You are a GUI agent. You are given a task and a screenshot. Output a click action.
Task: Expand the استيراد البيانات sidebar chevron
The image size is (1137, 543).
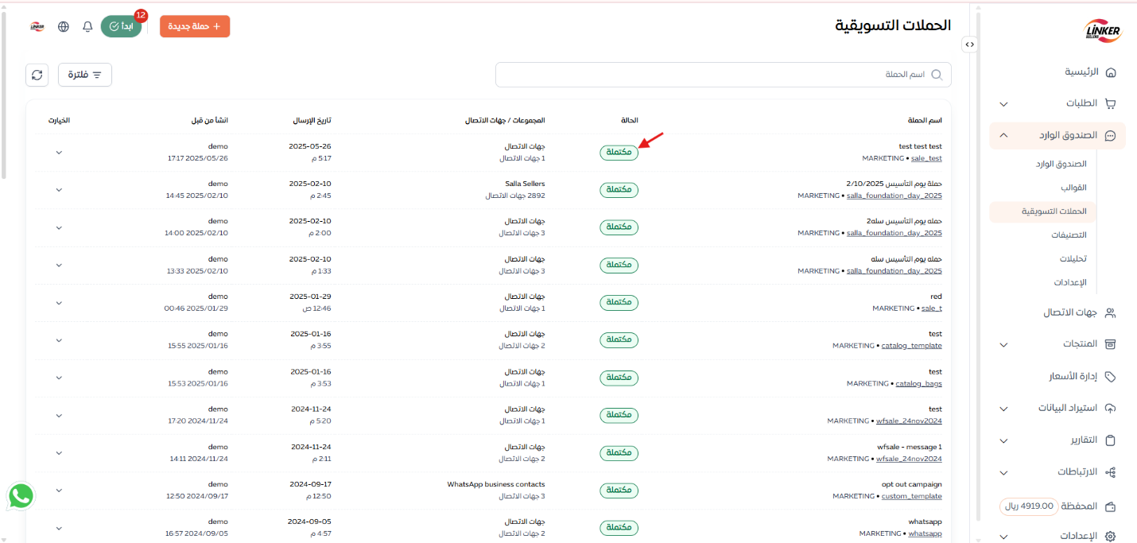(1003, 409)
